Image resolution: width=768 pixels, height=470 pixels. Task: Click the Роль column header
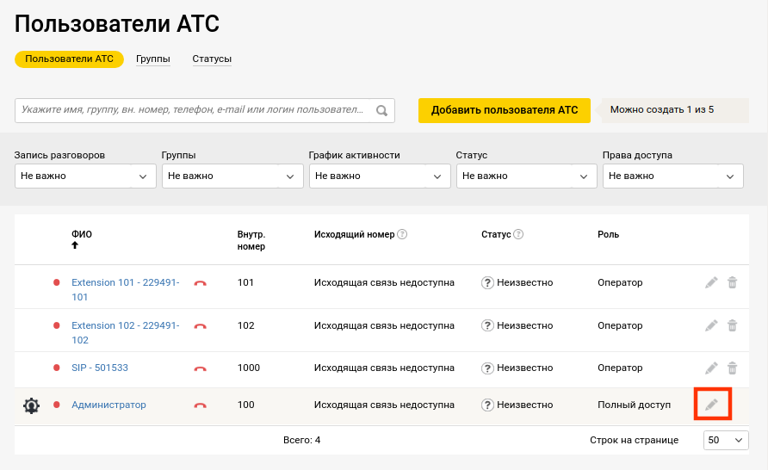click(x=609, y=234)
